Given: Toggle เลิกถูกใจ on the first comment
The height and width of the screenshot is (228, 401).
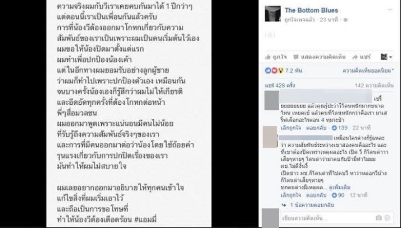Looking at the screenshot, I should tap(291, 128).
